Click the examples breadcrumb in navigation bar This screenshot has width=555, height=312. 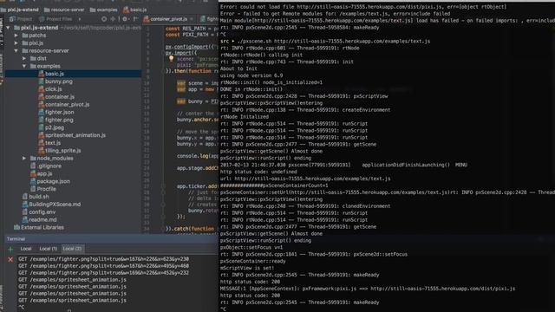pos(103,10)
